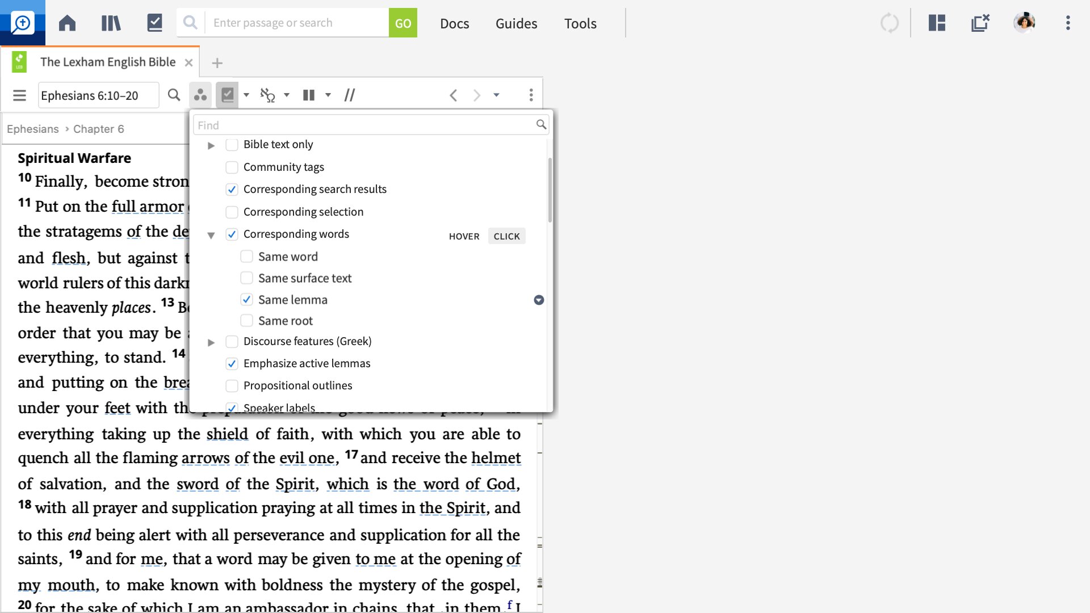
Task: Check the Same root option
Action: (246, 320)
